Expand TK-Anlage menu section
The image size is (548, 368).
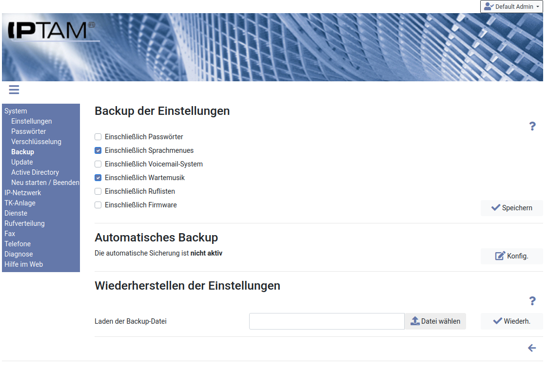pos(20,203)
